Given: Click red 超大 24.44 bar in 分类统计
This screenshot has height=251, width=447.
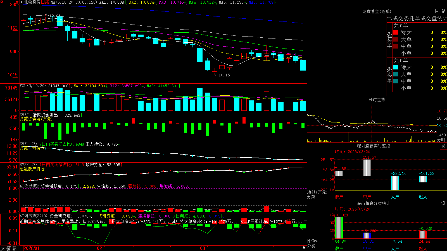Looking at the screenshot, I should 423,235.
